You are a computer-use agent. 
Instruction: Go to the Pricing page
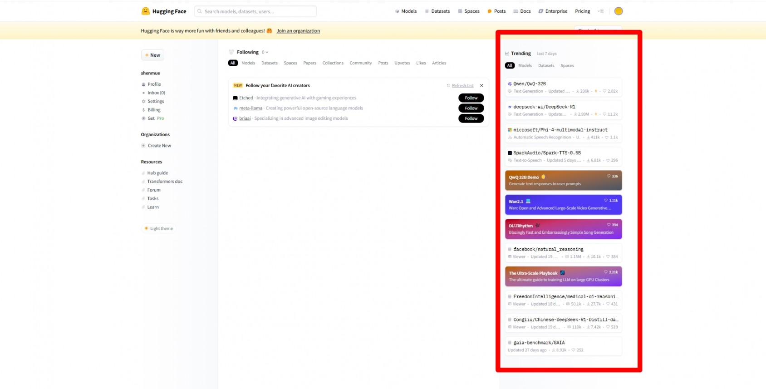pyautogui.click(x=582, y=11)
